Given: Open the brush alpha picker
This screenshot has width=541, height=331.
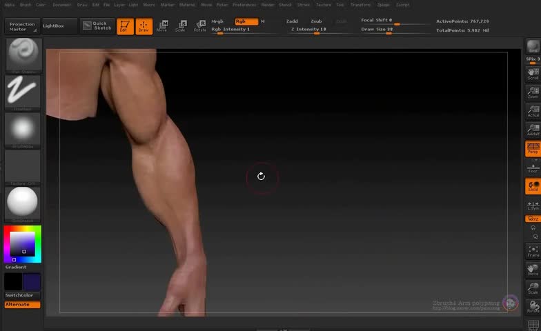Looking at the screenshot, I should [22, 130].
